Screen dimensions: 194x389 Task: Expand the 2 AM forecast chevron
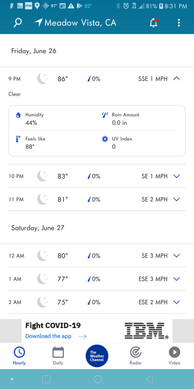coord(176,302)
